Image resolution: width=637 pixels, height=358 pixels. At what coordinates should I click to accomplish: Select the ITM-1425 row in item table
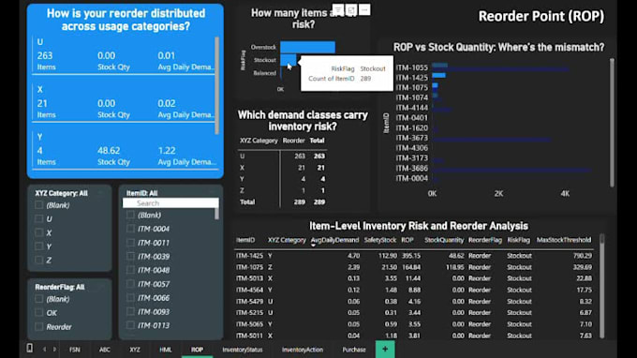[x=414, y=256]
